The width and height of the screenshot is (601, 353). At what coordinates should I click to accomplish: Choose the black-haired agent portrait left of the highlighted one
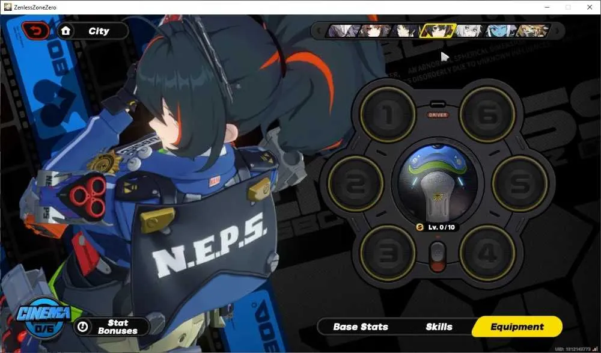[x=406, y=31]
